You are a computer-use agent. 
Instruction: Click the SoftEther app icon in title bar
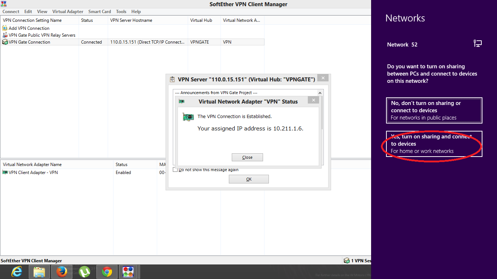(x=4, y=4)
